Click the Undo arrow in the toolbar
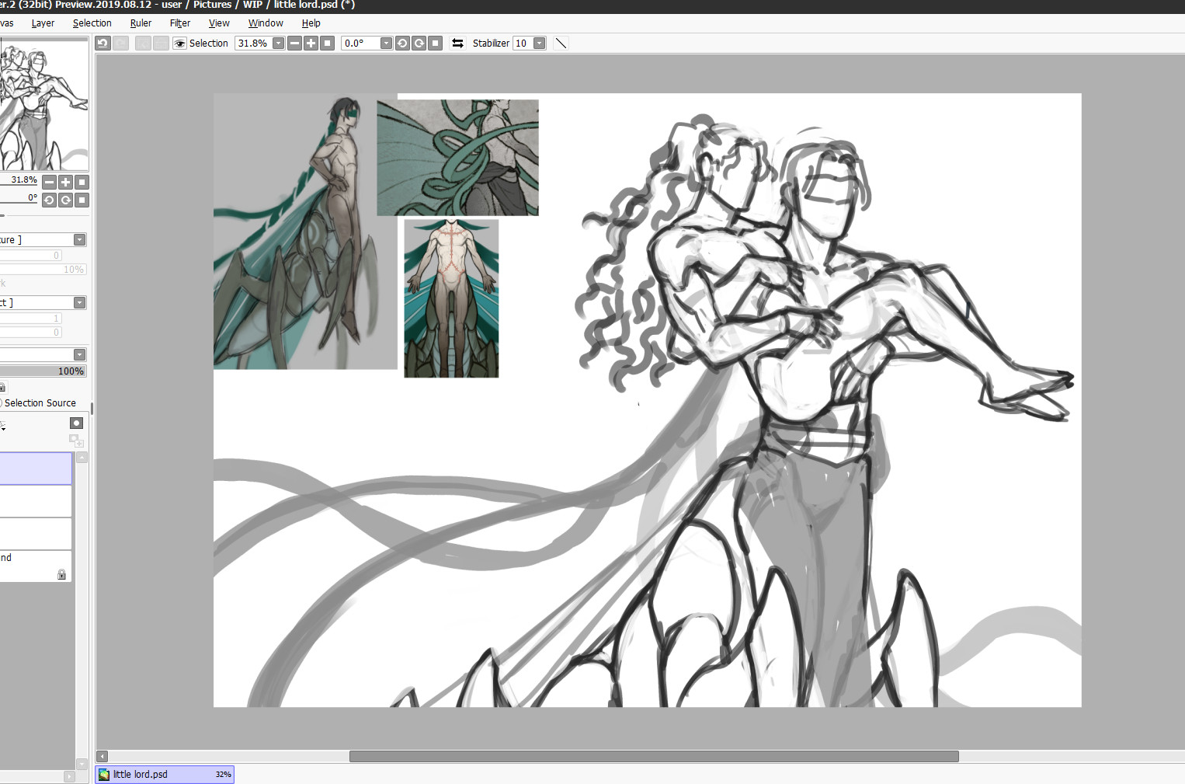The width and height of the screenshot is (1185, 784). click(x=103, y=44)
